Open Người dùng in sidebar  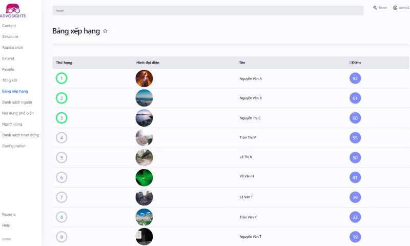(x=12, y=124)
